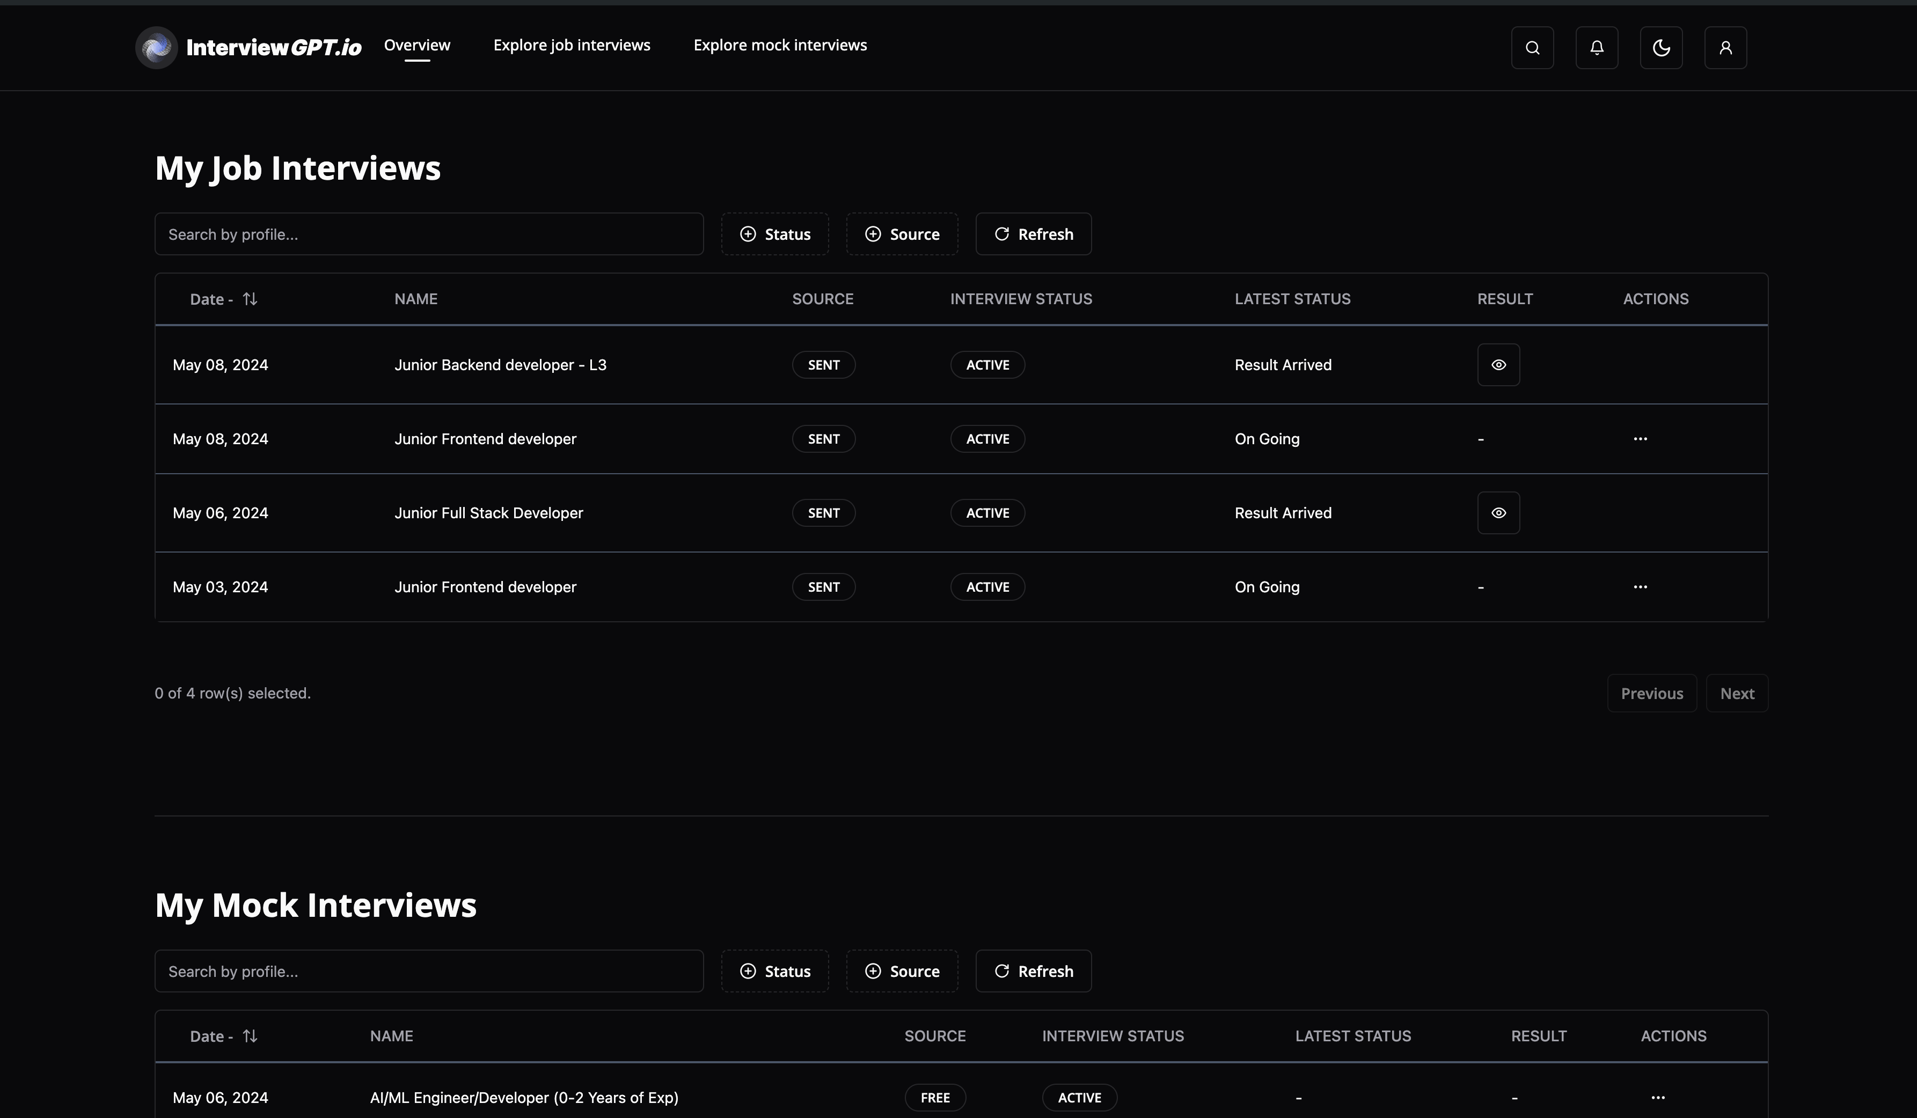View result for Junior Backend developer - L3
Screen dimensions: 1917x1118
tap(1498, 365)
